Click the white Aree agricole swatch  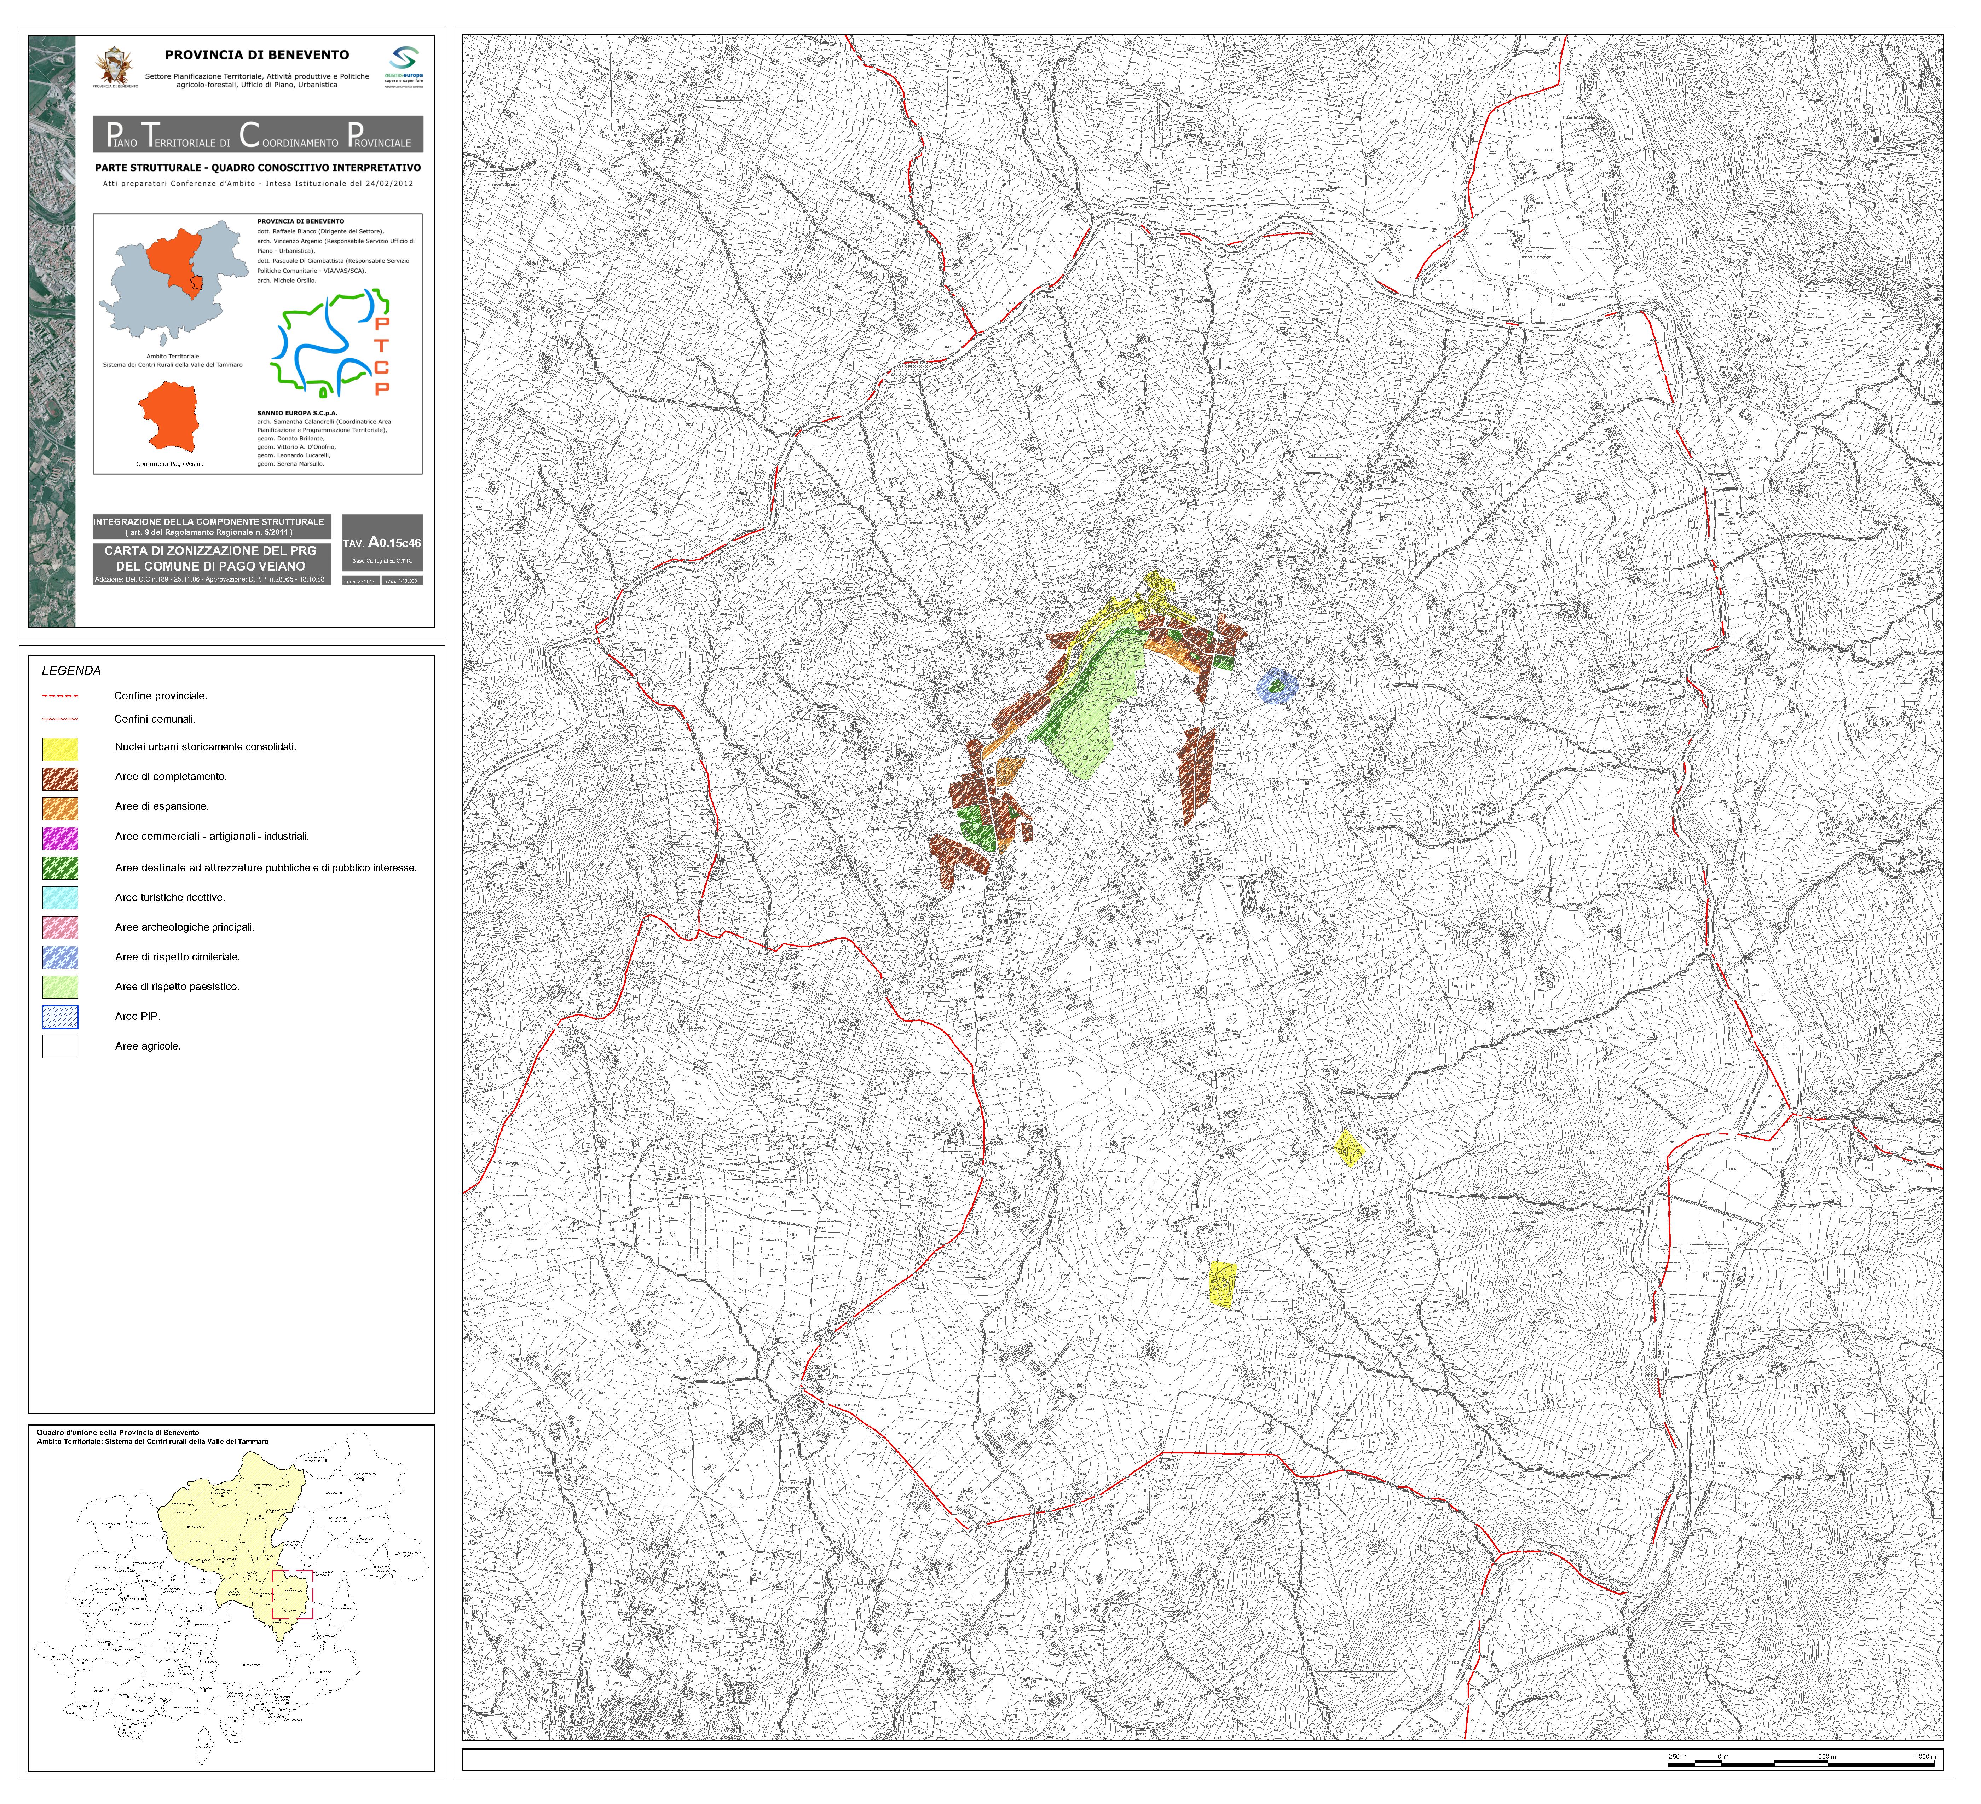60,1046
